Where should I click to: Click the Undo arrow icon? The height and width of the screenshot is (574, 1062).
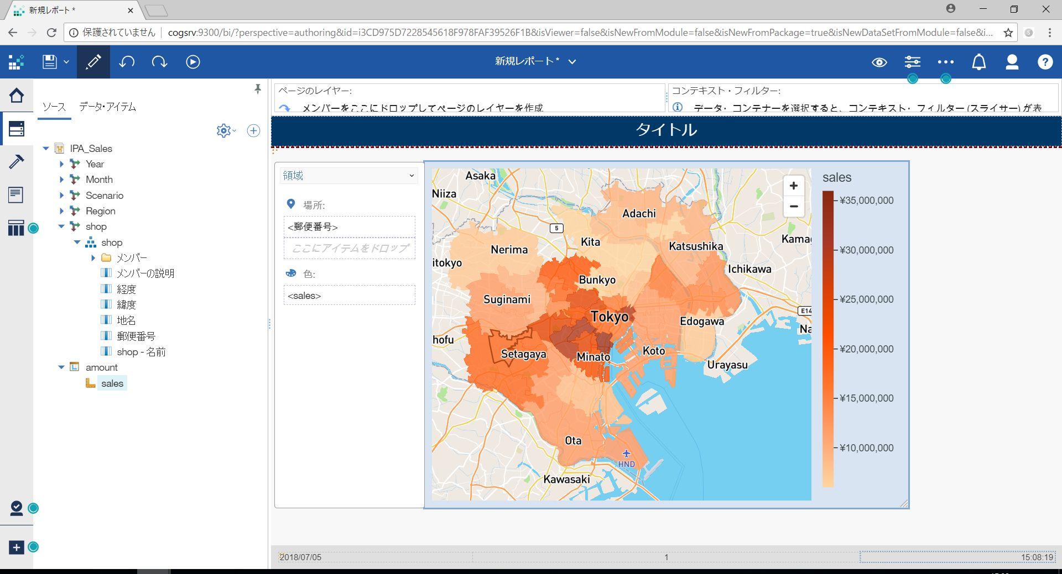(127, 62)
